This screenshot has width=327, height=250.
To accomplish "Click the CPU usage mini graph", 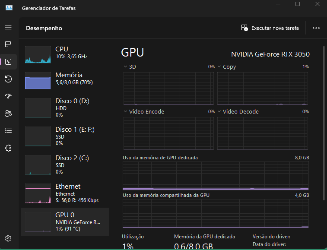I will tap(38, 55).
